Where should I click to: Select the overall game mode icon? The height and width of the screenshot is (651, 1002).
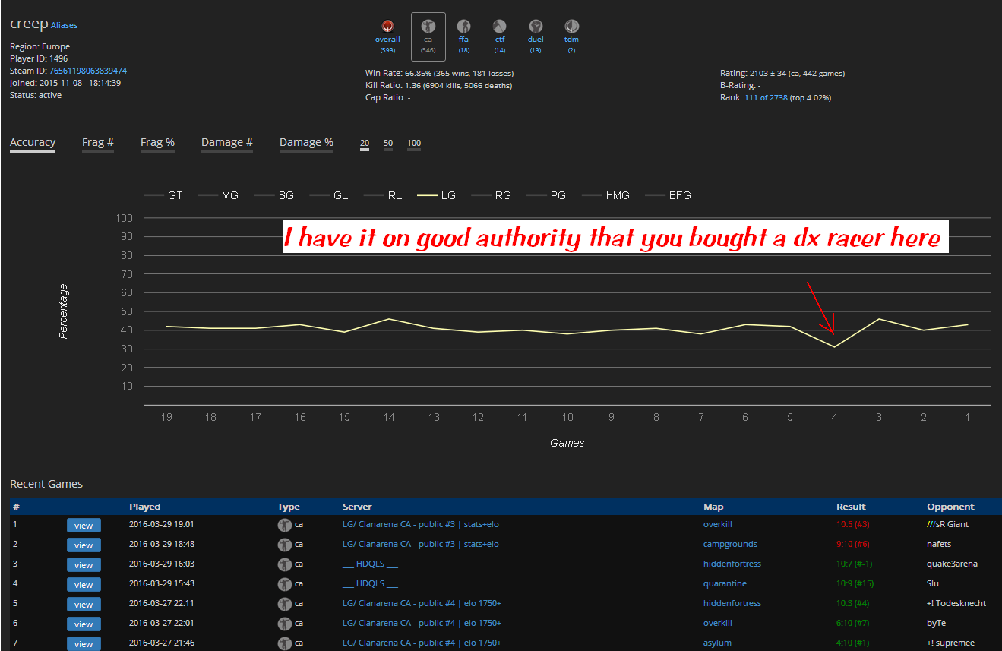click(x=387, y=27)
